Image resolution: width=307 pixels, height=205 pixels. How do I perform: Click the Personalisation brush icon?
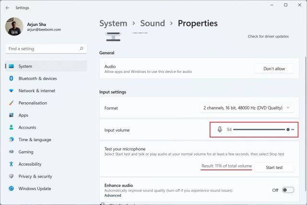pos(11,103)
